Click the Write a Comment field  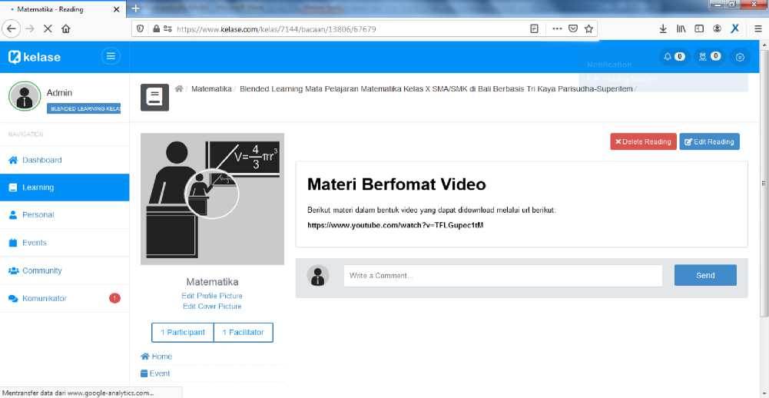click(x=502, y=275)
